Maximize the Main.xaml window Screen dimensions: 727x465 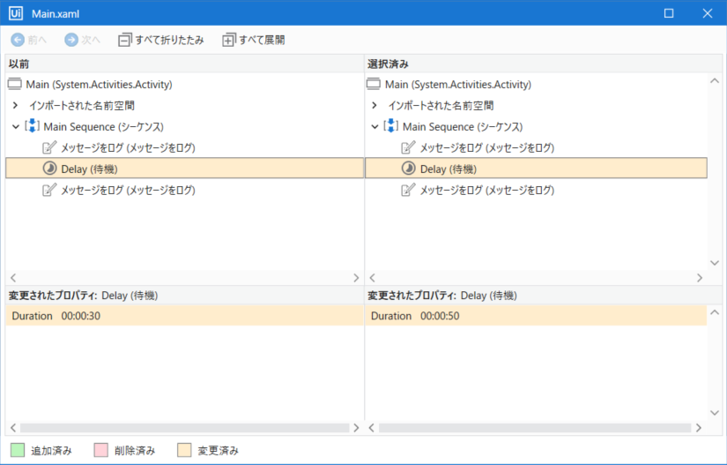point(669,13)
